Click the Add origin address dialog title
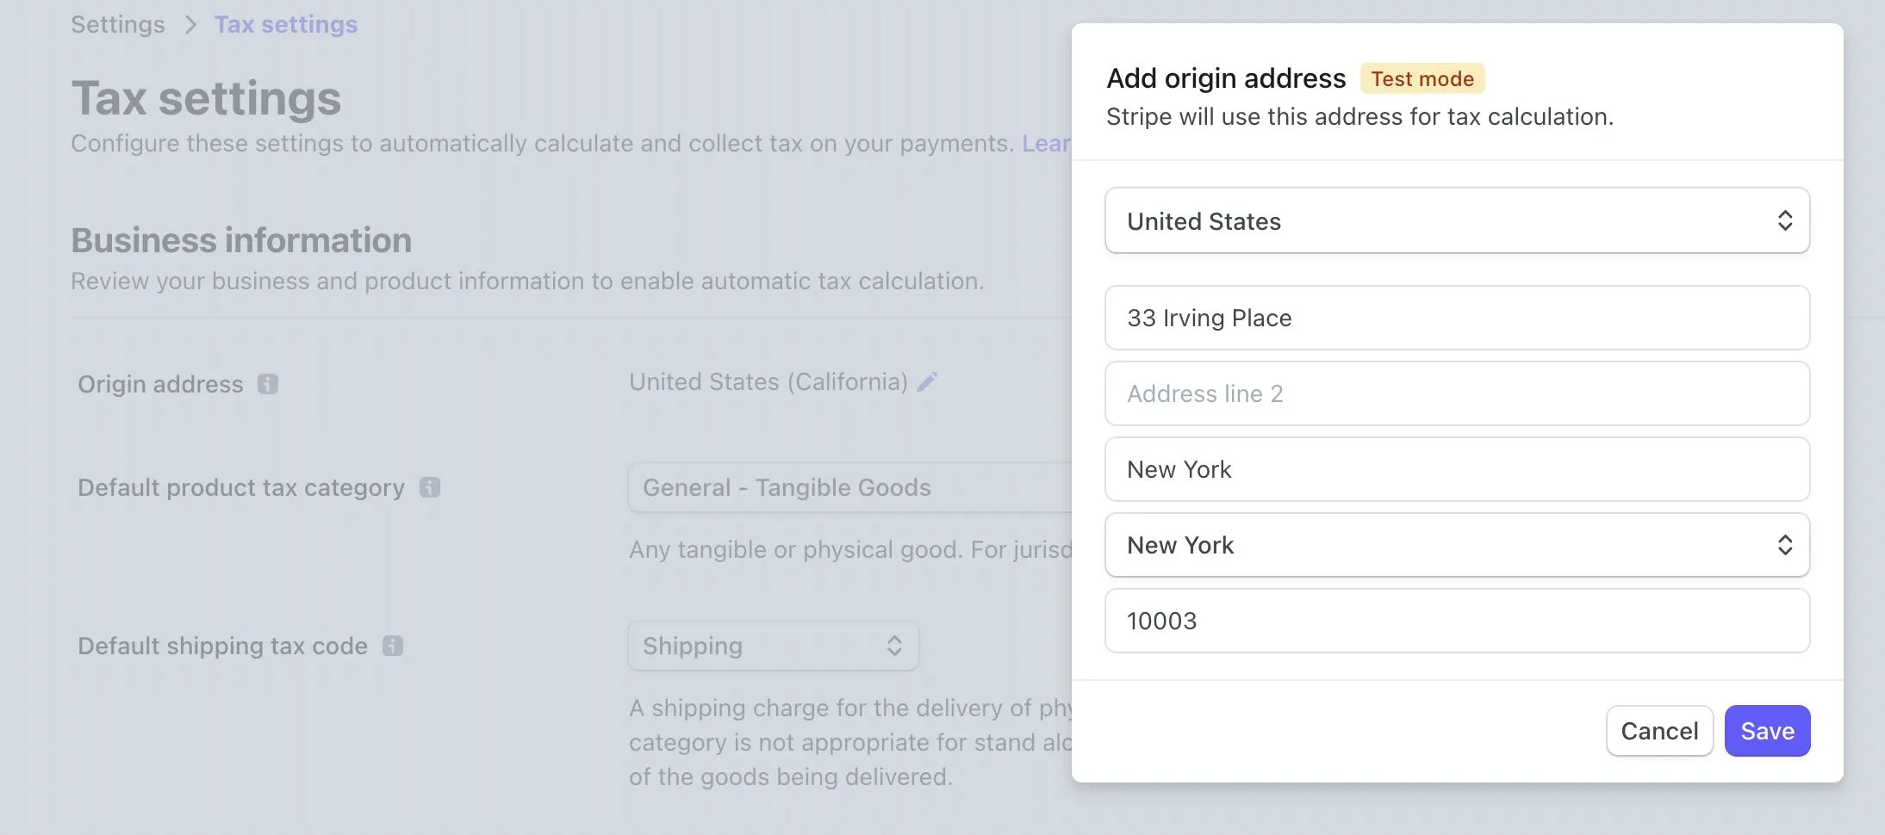 [x=1226, y=78]
